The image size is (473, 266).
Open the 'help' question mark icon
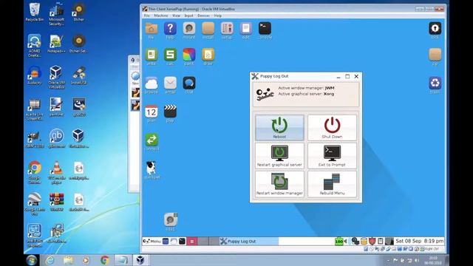coord(170,30)
